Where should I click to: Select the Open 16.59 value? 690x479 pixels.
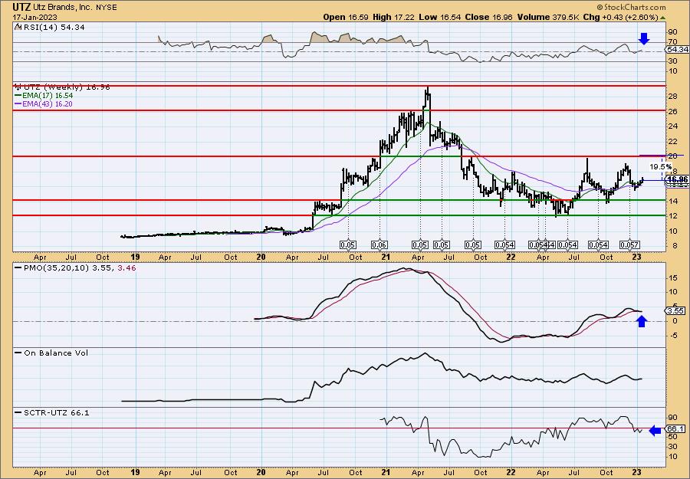click(344, 17)
